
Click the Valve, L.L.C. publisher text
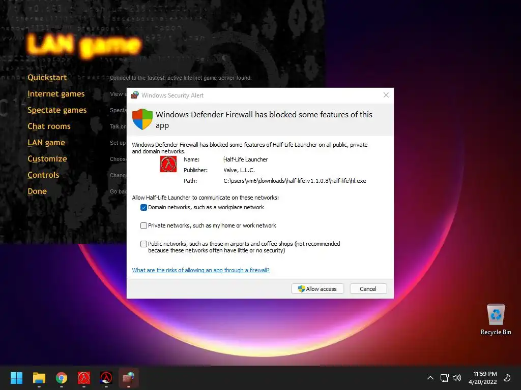tap(239, 170)
